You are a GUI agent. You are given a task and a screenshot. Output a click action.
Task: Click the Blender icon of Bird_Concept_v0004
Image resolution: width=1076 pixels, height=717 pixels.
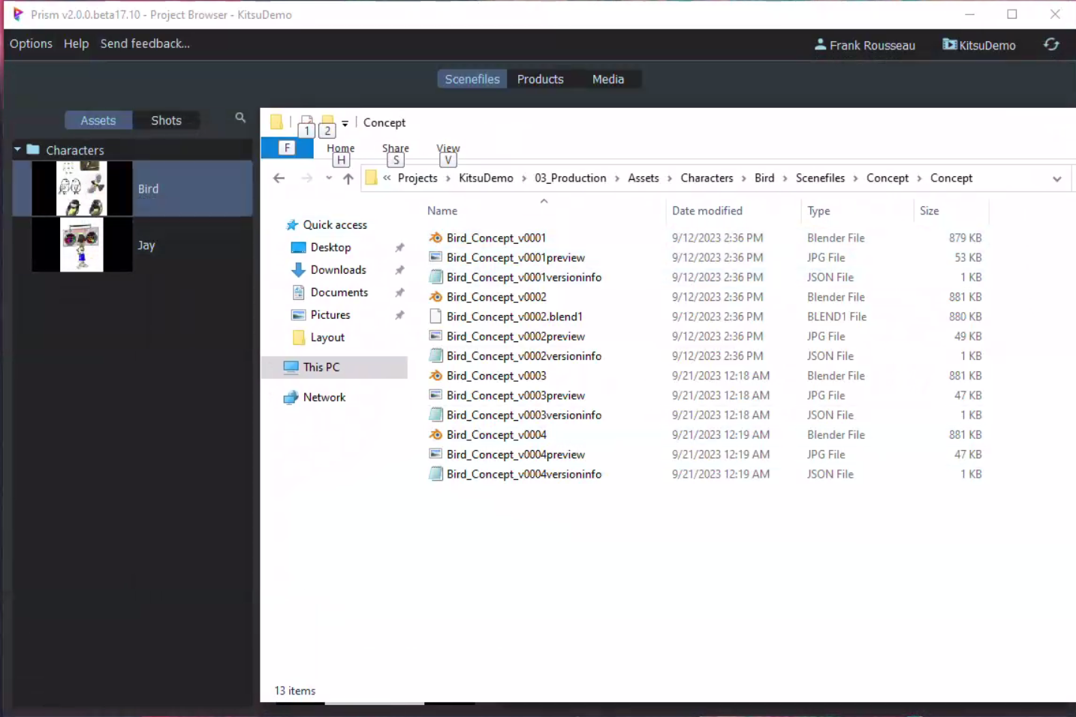(436, 434)
